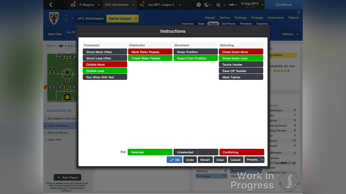Open the inbox with 5 messages

73,5
